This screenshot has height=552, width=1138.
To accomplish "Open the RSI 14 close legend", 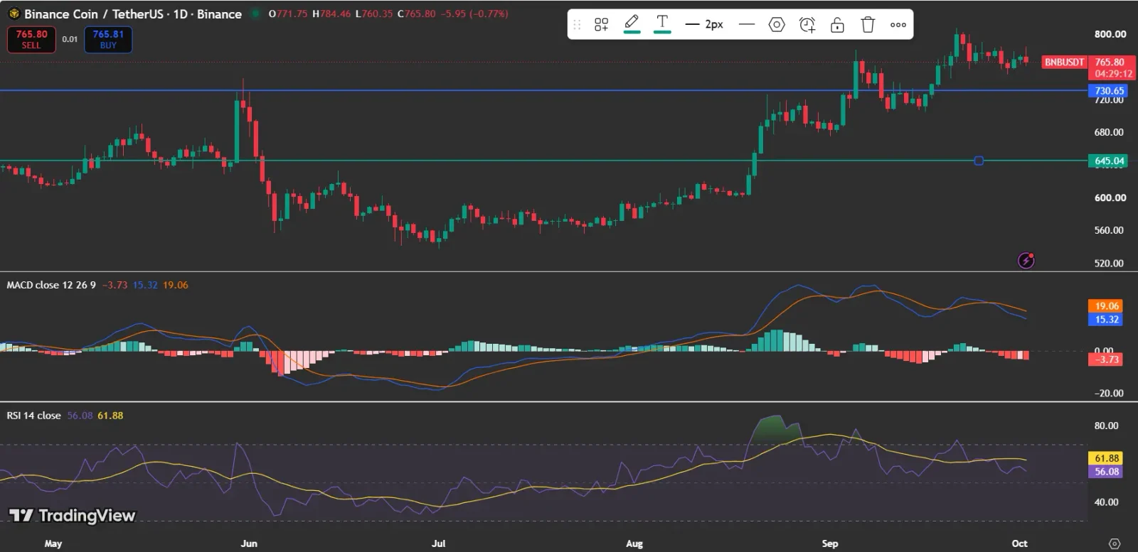I will tap(33, 416).
